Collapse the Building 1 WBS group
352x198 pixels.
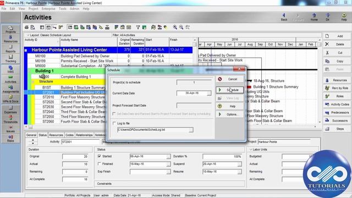(29, 71)
